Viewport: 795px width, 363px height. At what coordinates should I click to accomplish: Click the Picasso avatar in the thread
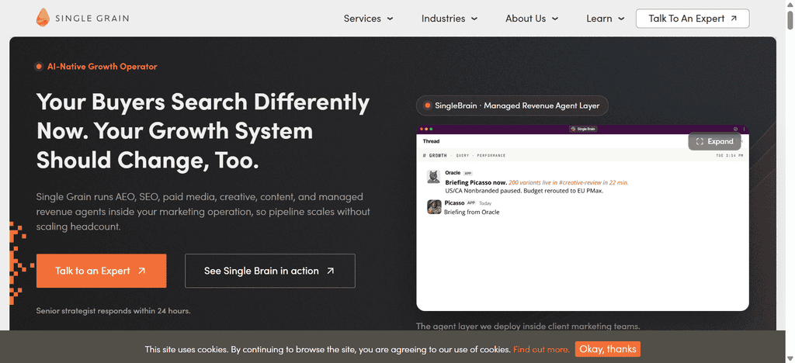(433, 206)
